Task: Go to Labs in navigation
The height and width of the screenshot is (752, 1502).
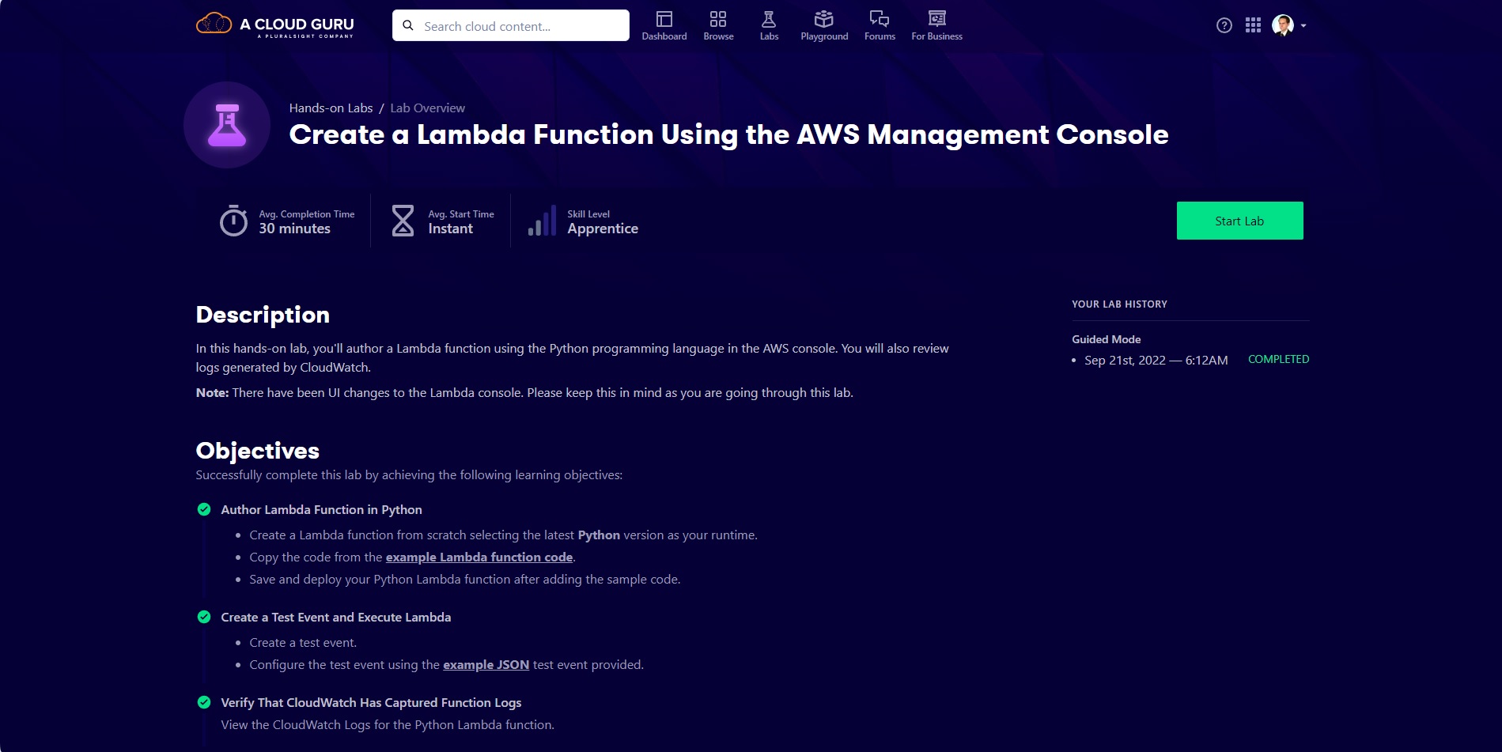Action: (769, 25)
